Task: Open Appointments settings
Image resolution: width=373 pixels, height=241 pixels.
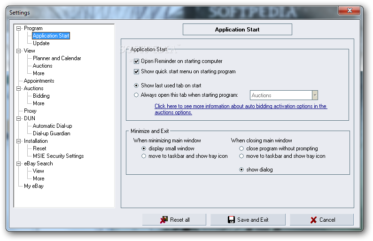Action: point(39,81)
